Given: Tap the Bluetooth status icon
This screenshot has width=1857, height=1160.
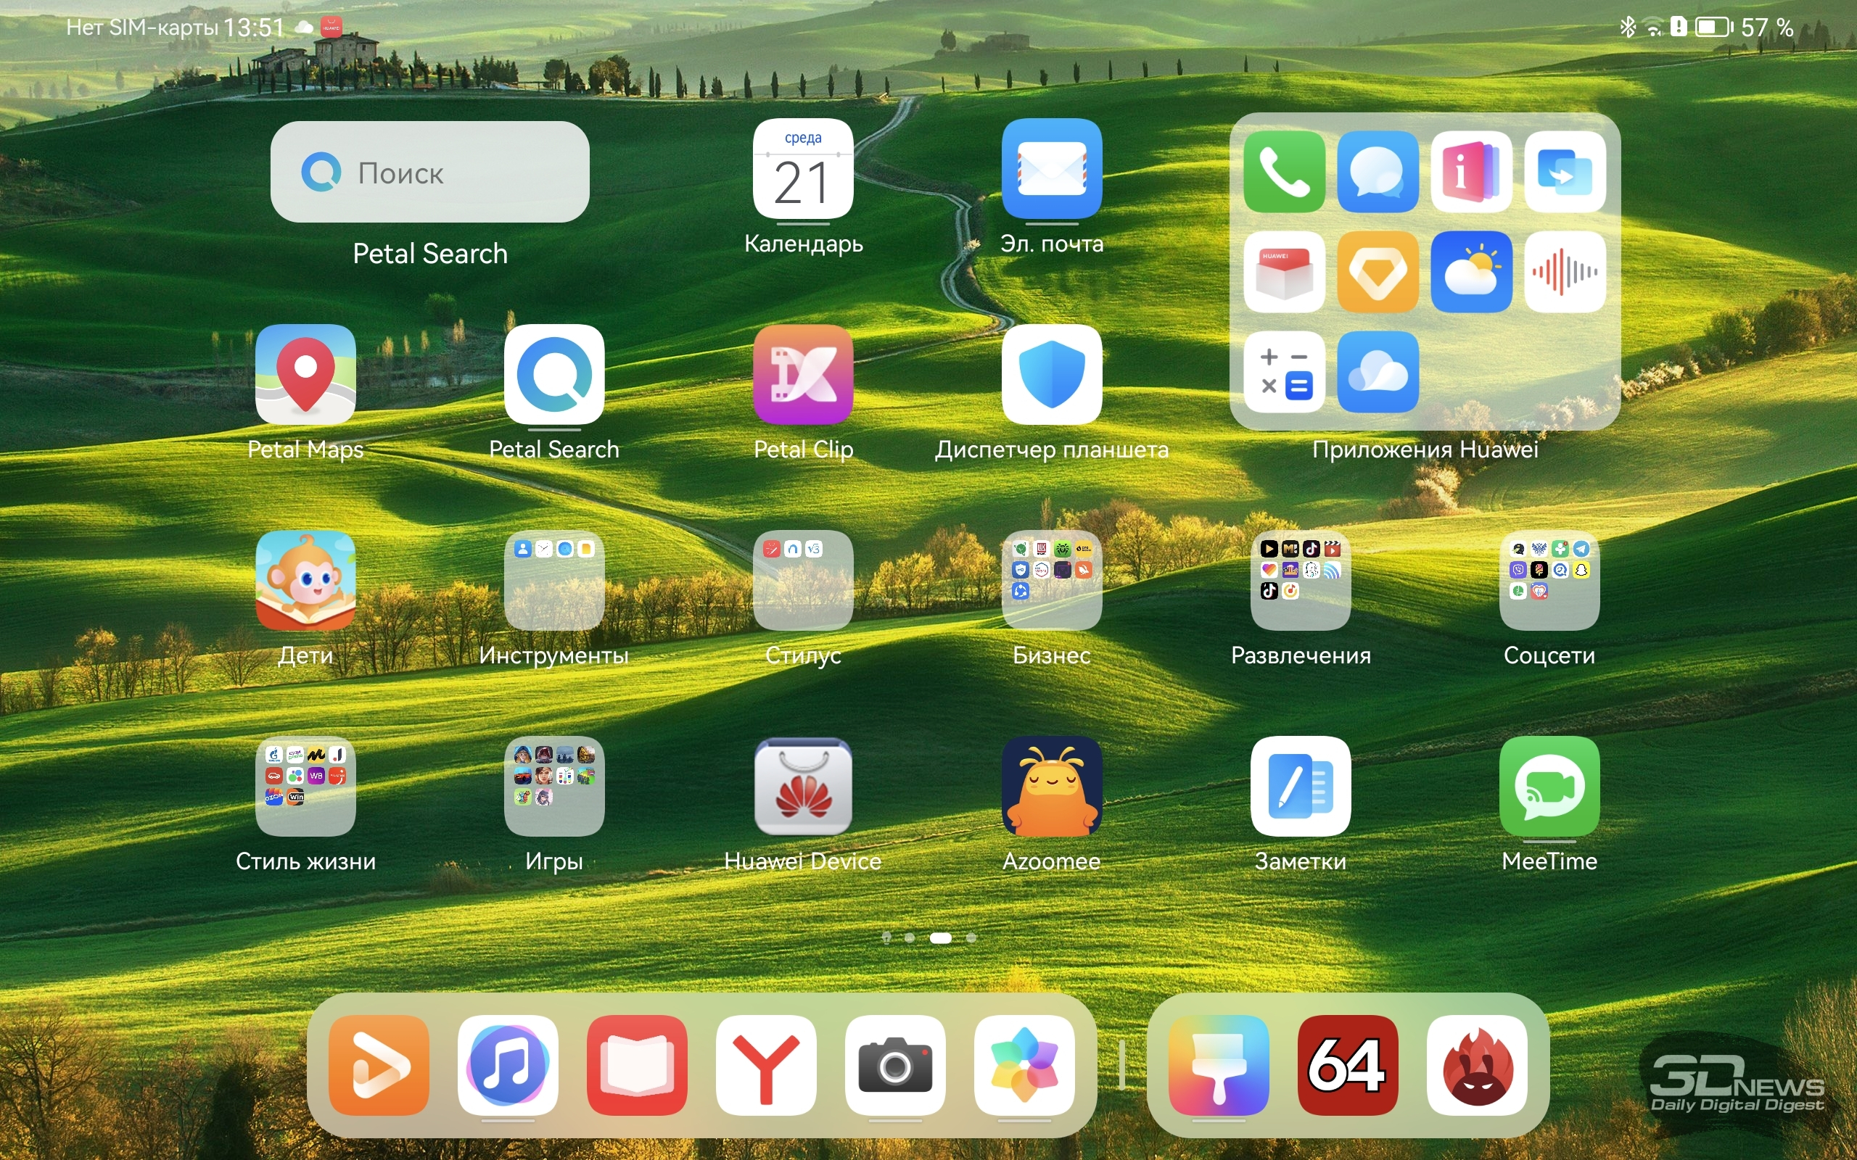Looking at the screenshot, I should (1627, 28).
